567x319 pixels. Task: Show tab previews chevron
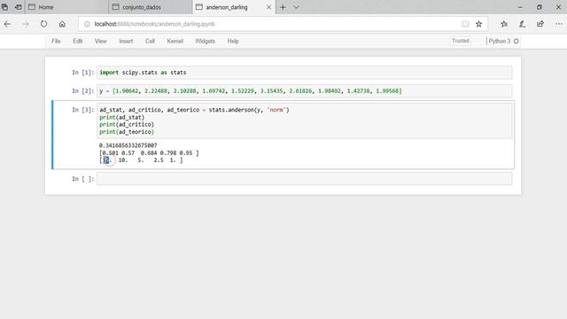tap(296, 7)
